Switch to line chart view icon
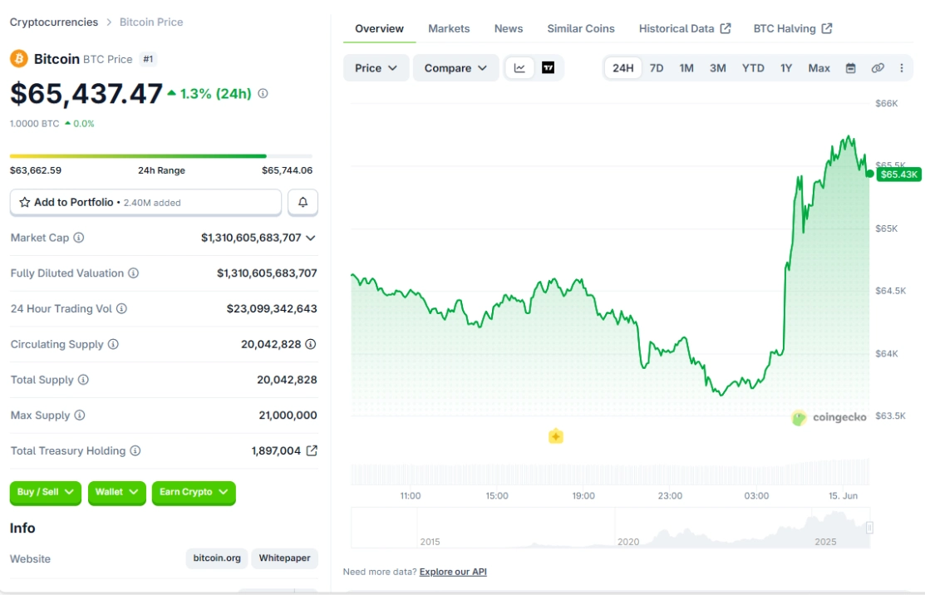The width and height of the screenshot is (925, 595). (x=519, y=68)
